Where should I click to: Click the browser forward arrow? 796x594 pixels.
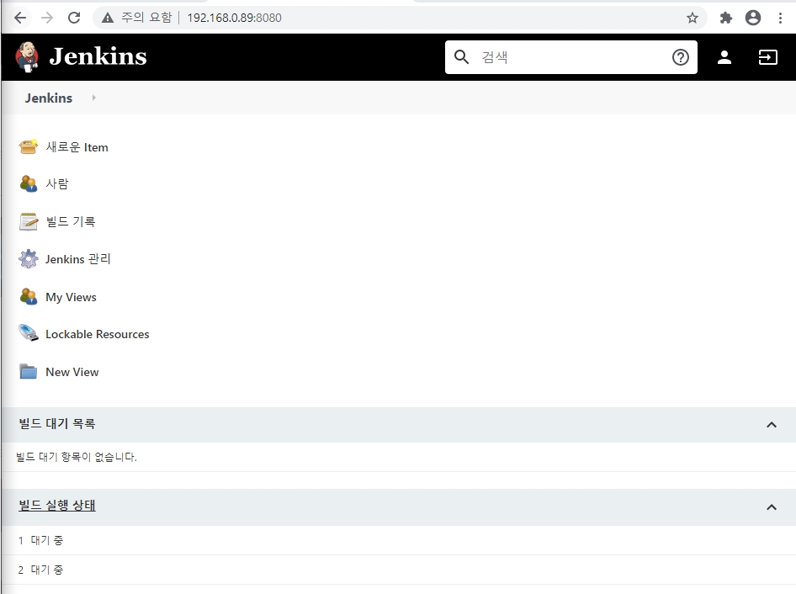click(x=47, y=18)
